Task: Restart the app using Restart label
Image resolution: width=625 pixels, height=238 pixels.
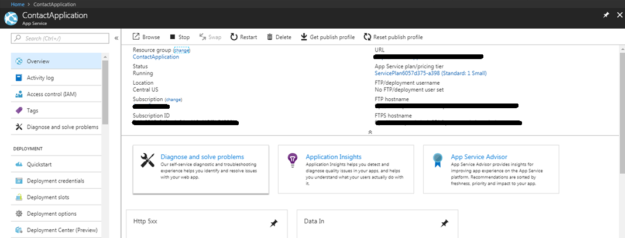Action: tap(248, 37)
